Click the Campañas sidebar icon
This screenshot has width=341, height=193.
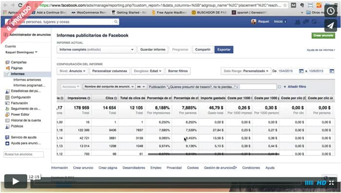[x=8, y=62]
